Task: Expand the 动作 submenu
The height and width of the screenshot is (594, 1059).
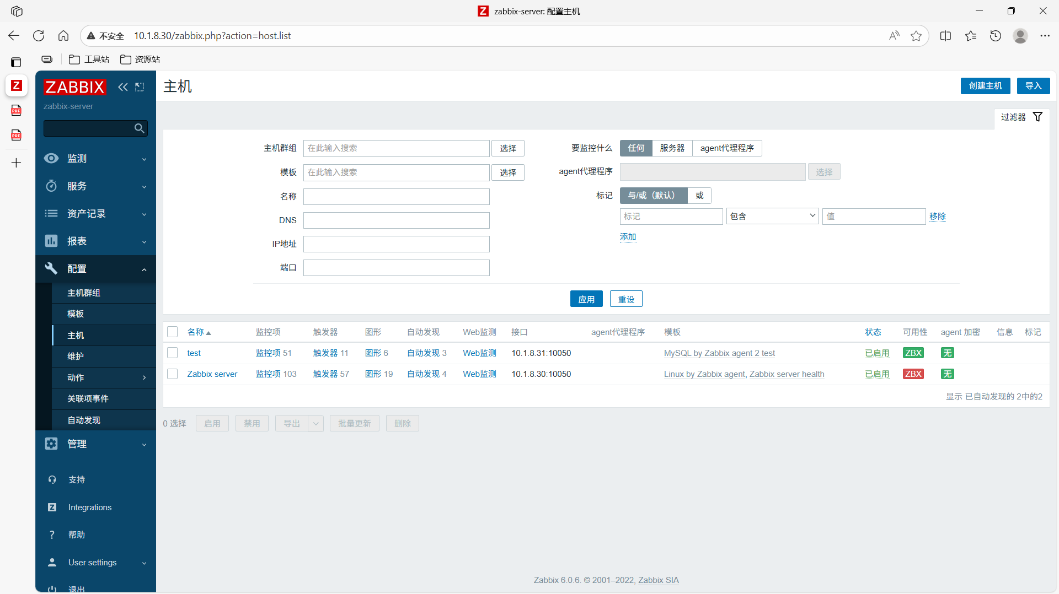Action: (104, 377)
